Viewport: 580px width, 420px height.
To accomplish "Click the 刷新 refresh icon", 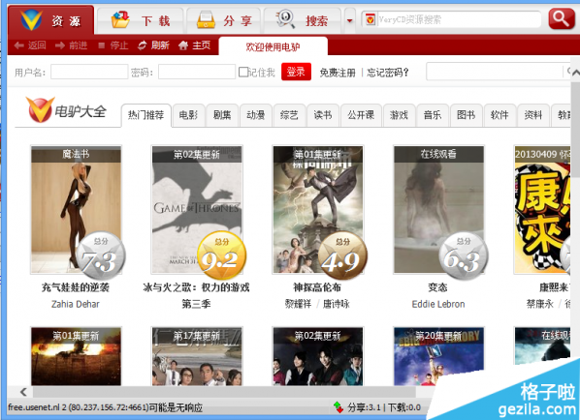I will tap(142, 45).
